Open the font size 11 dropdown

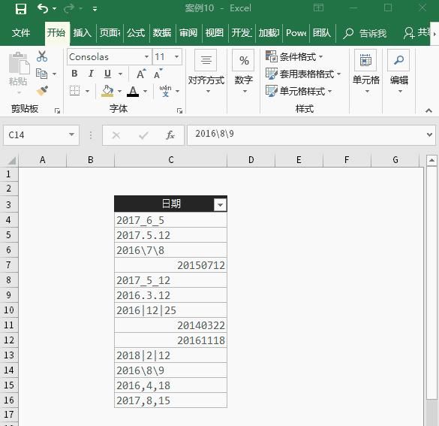(176, 57)
